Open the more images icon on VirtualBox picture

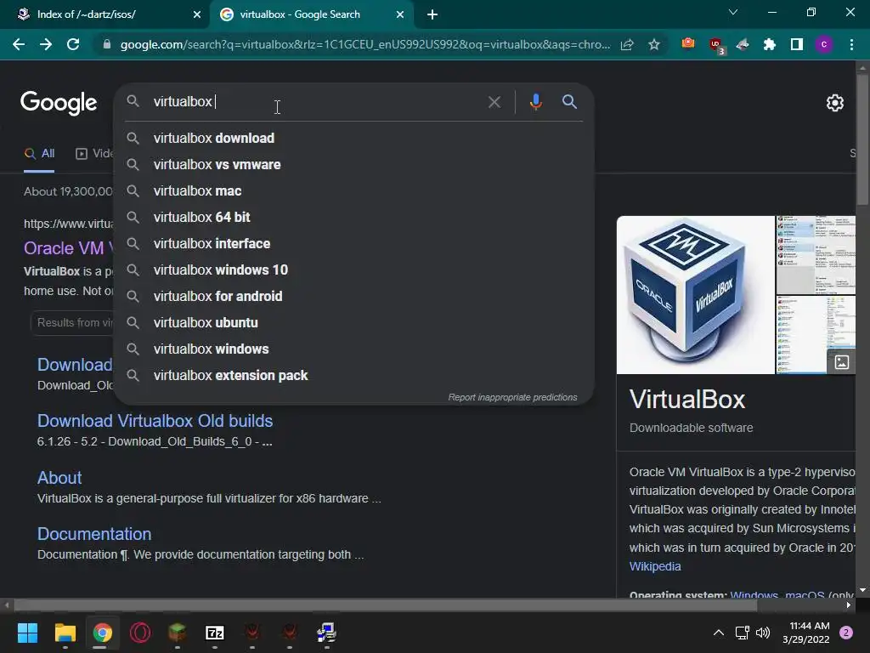(842, 362)
